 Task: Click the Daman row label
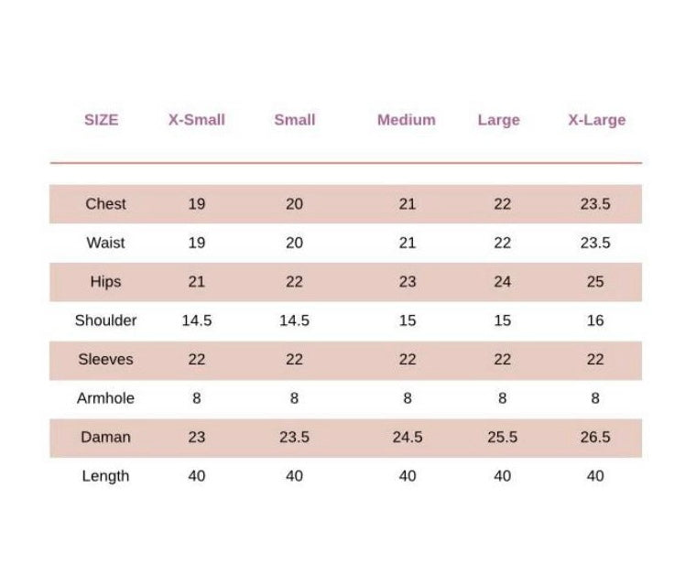[x=105, y=438]
